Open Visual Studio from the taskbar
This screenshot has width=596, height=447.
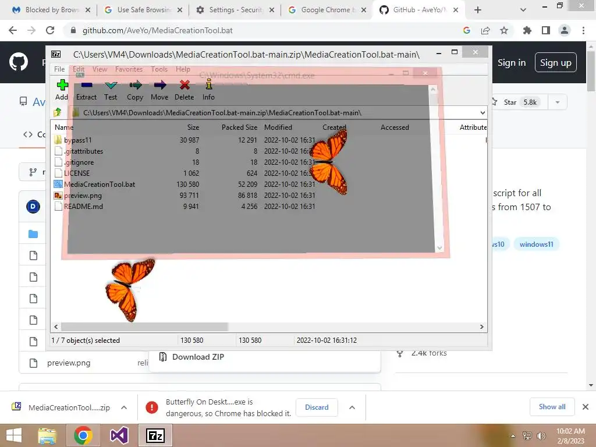pos(119,435)
